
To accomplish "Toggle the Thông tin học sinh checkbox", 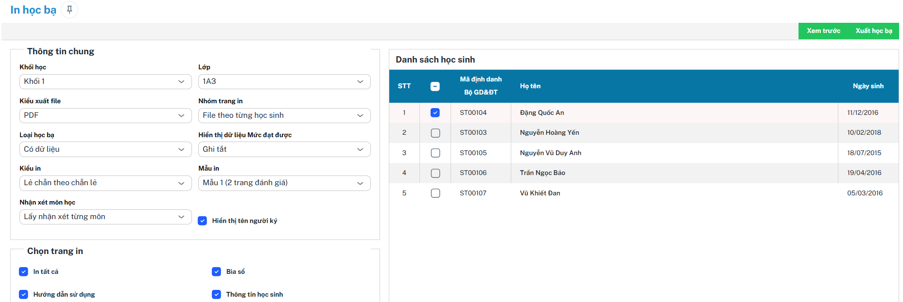I will pyautogui.click(x=216, y=294).
